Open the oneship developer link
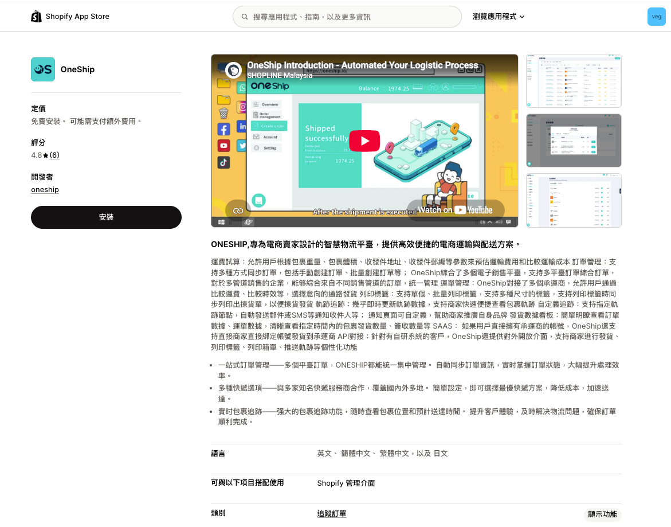 point(45,190)
